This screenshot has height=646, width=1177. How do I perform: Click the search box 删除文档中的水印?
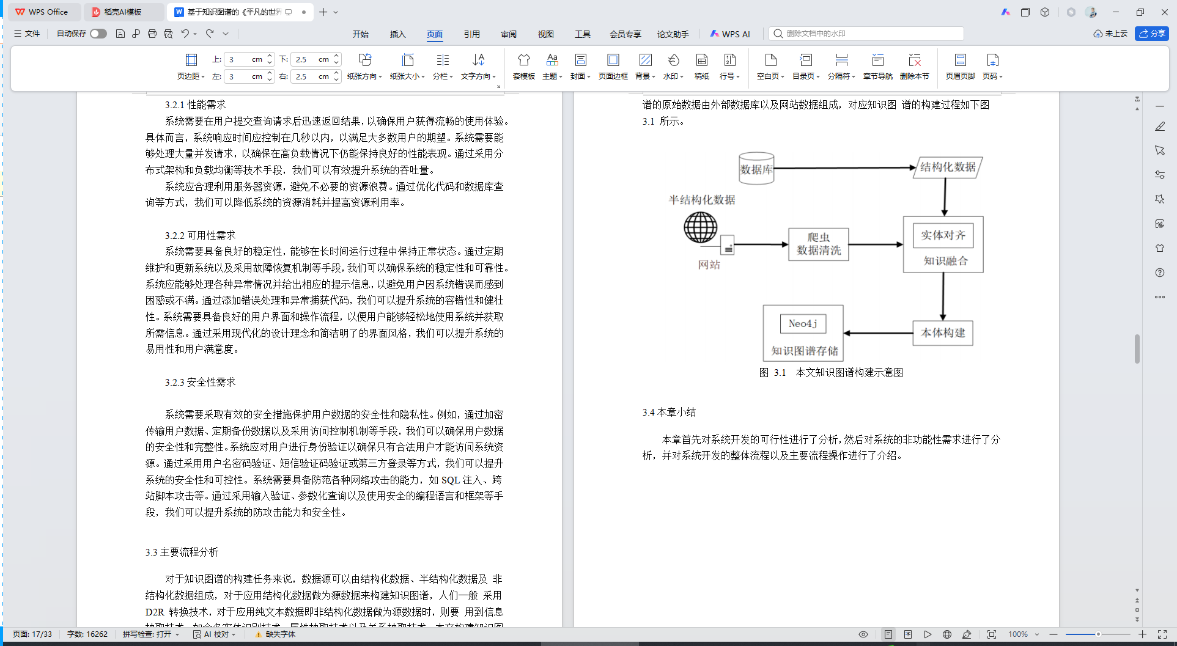click(866, 34)
